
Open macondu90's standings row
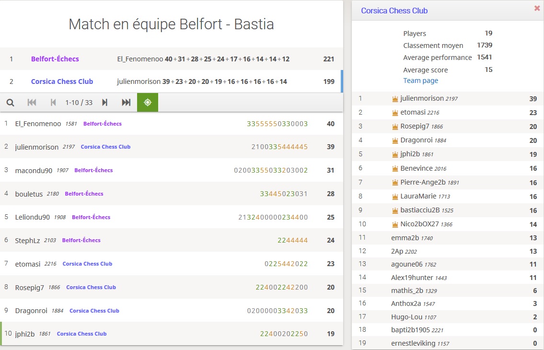(172, 170)
